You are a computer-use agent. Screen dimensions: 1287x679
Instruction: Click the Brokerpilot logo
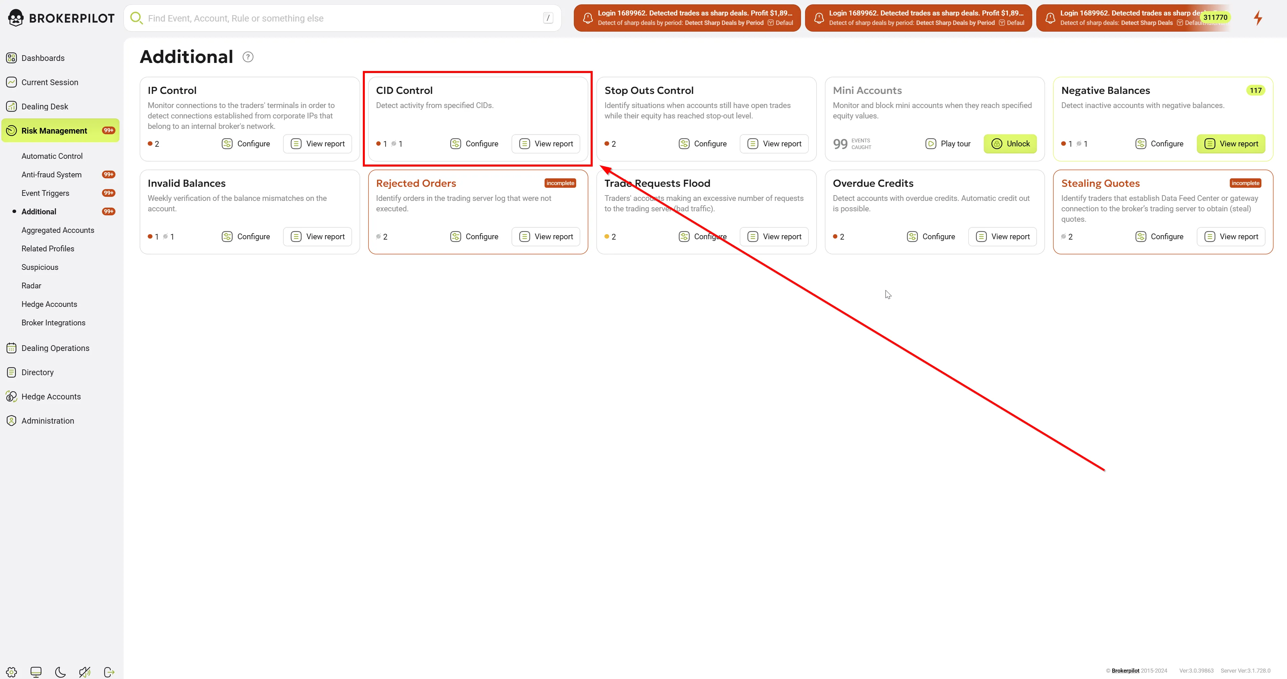[61, 18]
